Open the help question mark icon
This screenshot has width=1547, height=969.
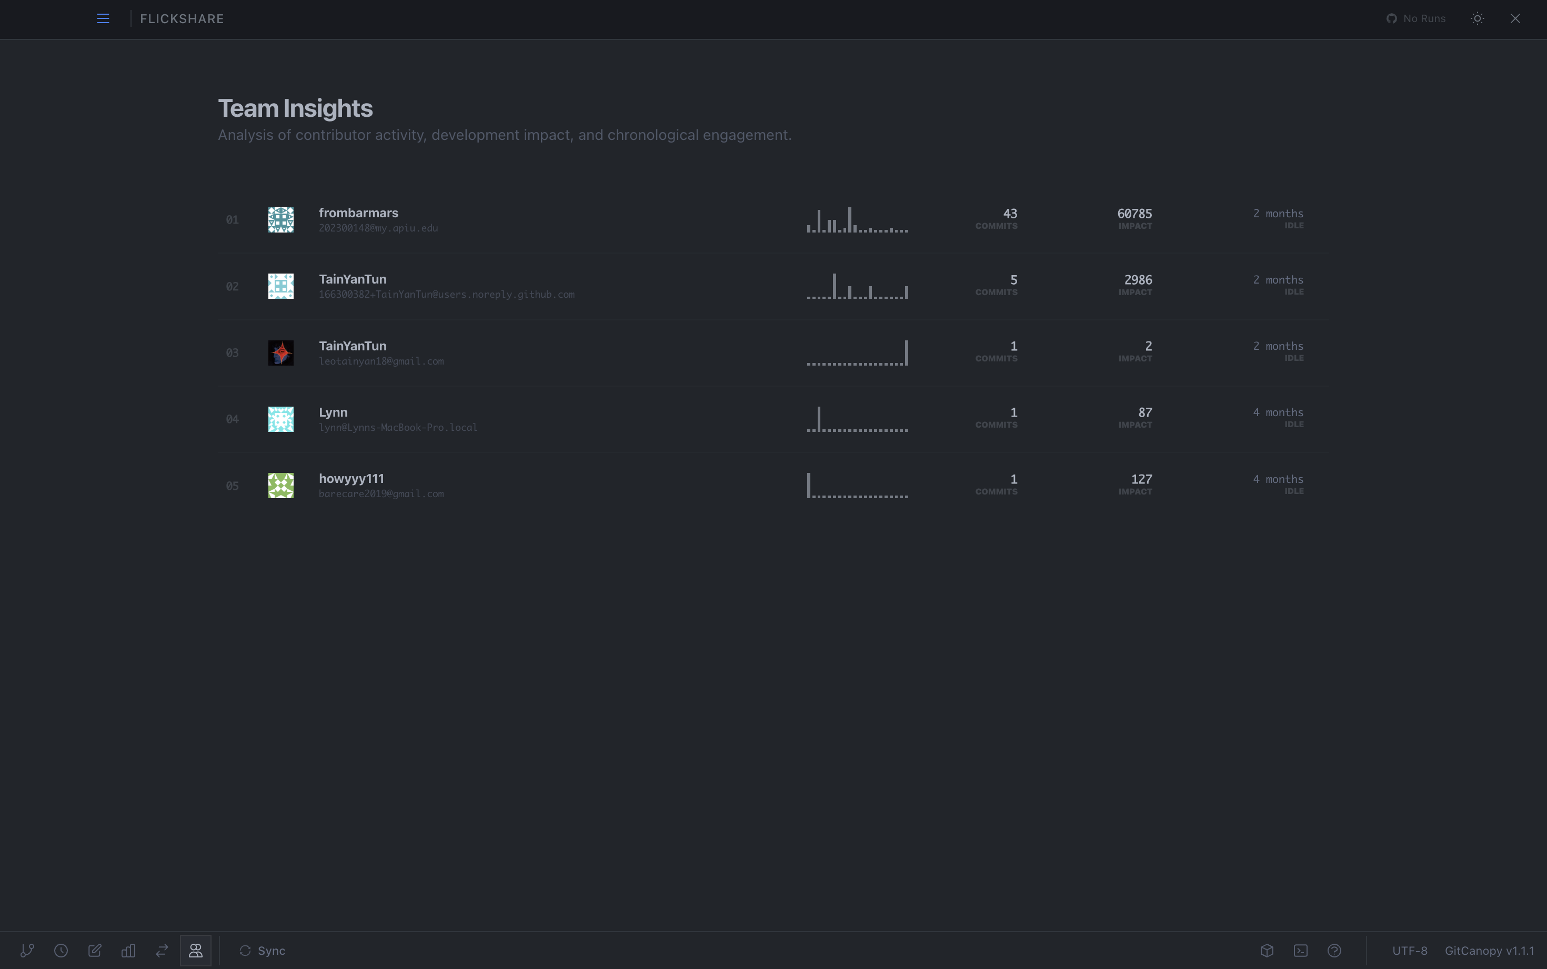pos(1334,951)
